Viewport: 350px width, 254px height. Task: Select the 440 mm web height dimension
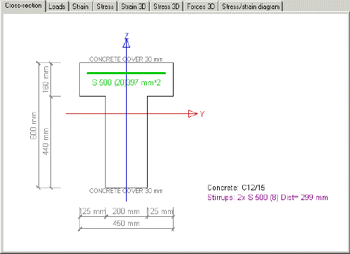click(45, 141)
